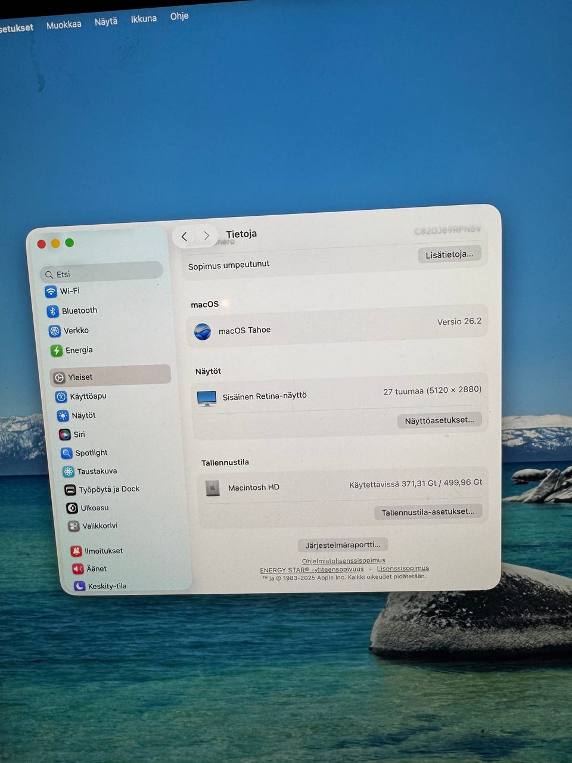Select Työpöytä ja Dock icon

(x=70, y=490)
